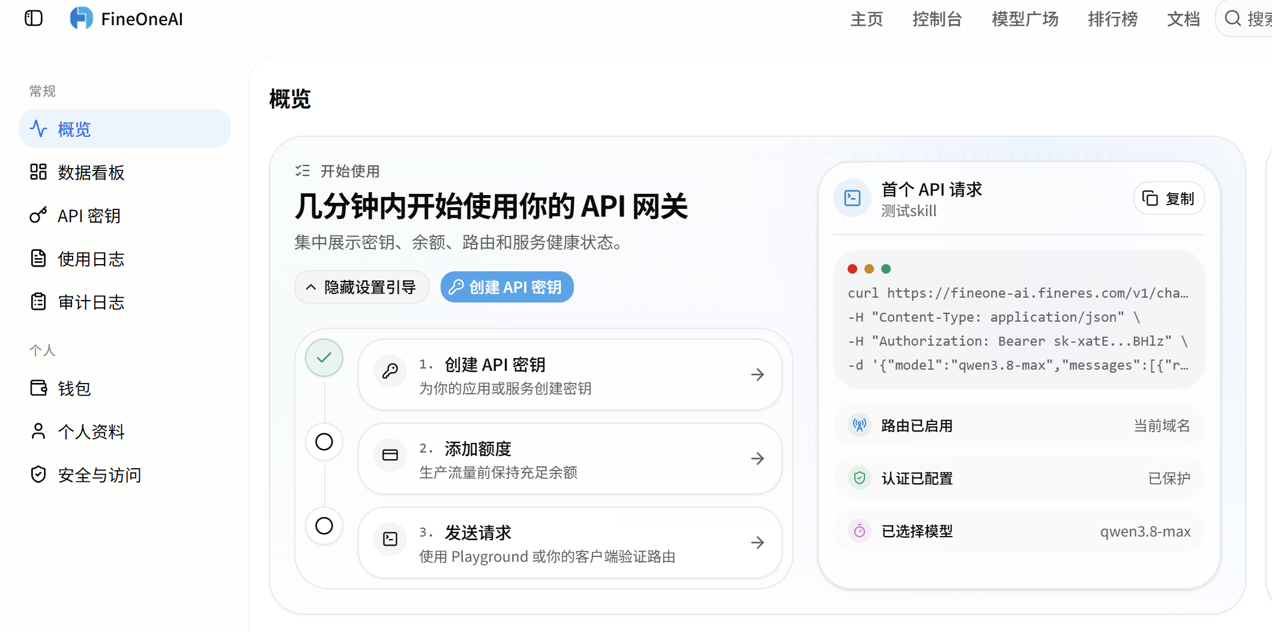
Task: Click the curl command line text
Action: [1018, 293]
